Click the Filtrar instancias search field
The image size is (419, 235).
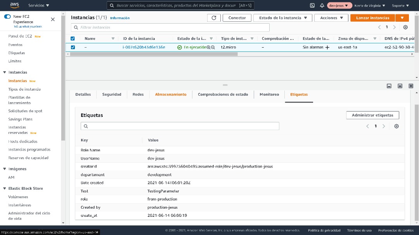(170, 27)
